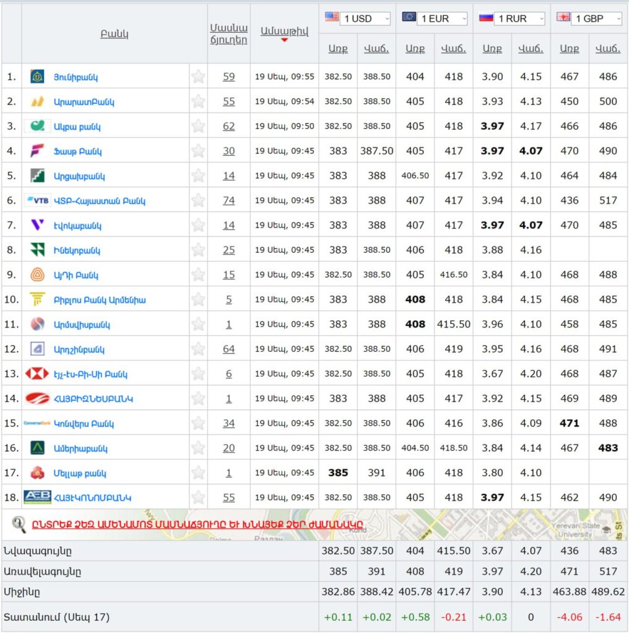Screen dimensions: 629x633
Task: Toggle favorite star for row 6 VTB bank
Action: click(x=198, y=200)
